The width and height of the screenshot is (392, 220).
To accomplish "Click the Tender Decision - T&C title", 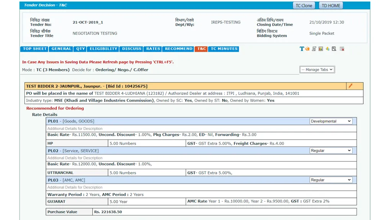I will tap(45, 5).
